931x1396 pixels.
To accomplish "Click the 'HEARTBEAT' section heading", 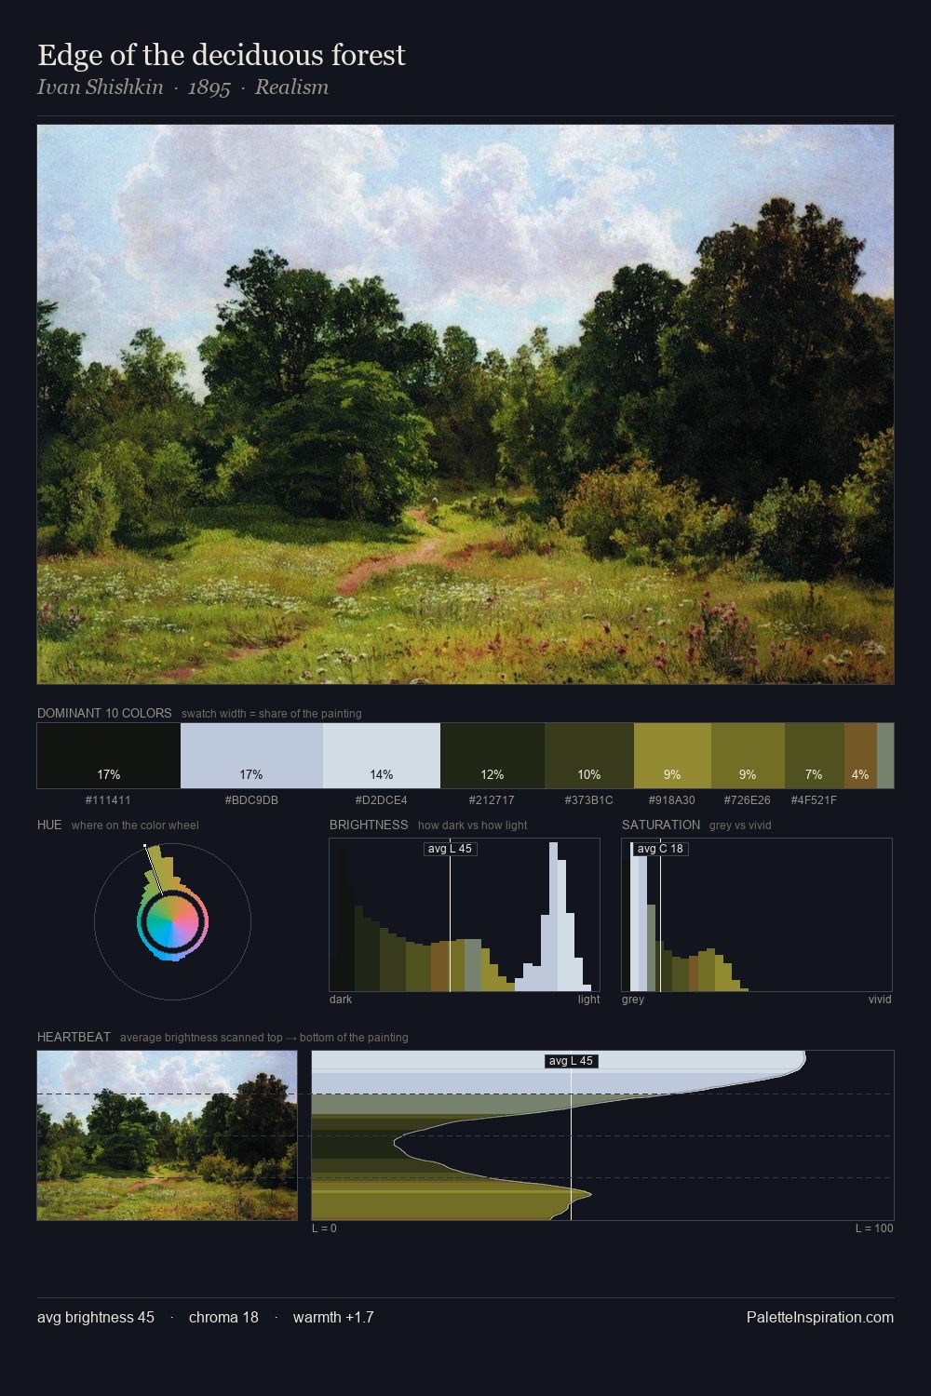I will tap(74, 1037).
